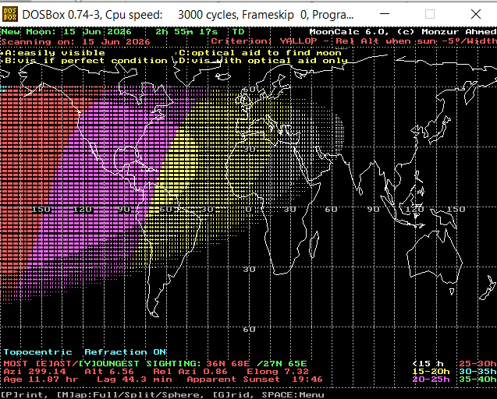Click the 30 south latitude label

(x=249, y=269)
